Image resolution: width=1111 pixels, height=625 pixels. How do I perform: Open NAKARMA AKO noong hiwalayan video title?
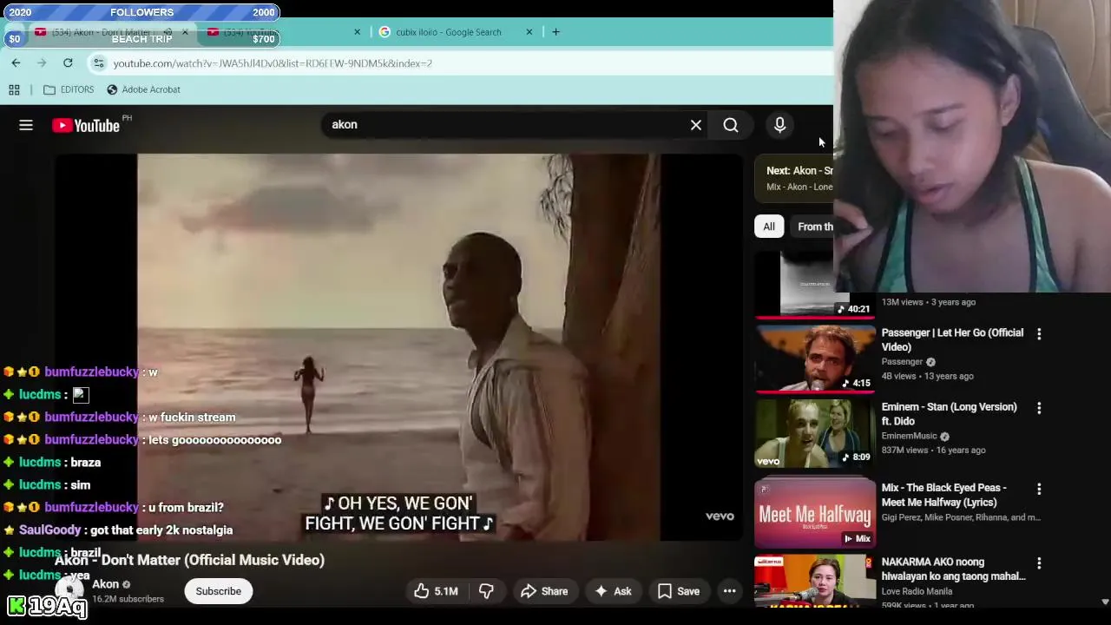pos(953,569)
